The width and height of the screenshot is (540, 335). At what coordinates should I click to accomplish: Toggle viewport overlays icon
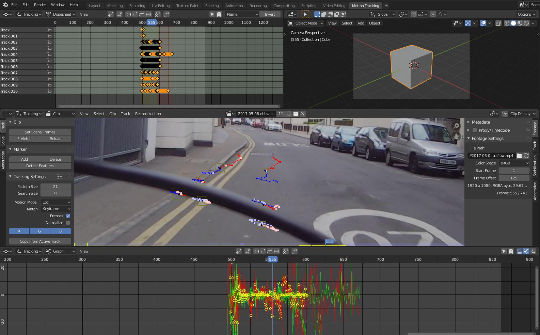[x=483, y=23]
